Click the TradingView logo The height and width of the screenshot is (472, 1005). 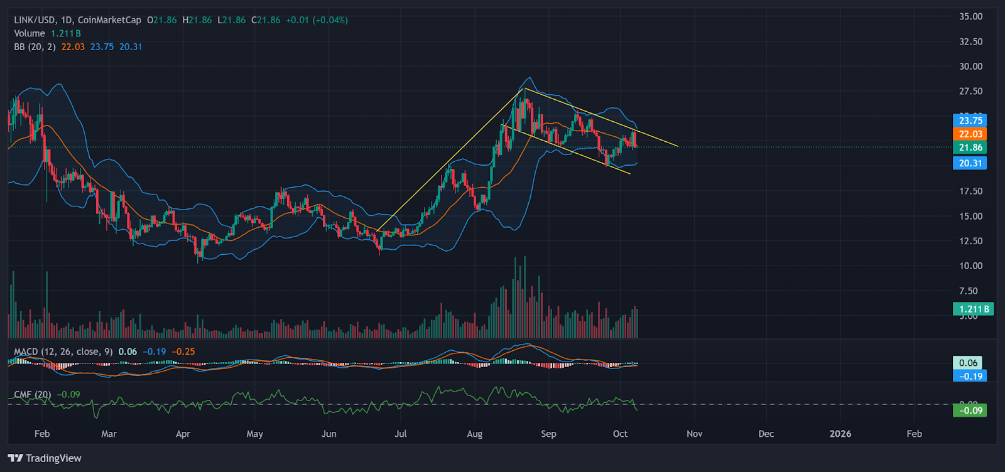point(45,458)
